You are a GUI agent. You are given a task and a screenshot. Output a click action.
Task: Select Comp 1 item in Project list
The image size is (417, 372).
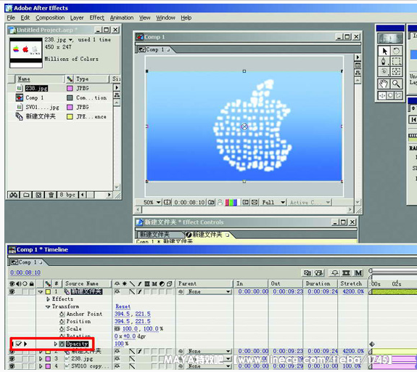point(34,98)
